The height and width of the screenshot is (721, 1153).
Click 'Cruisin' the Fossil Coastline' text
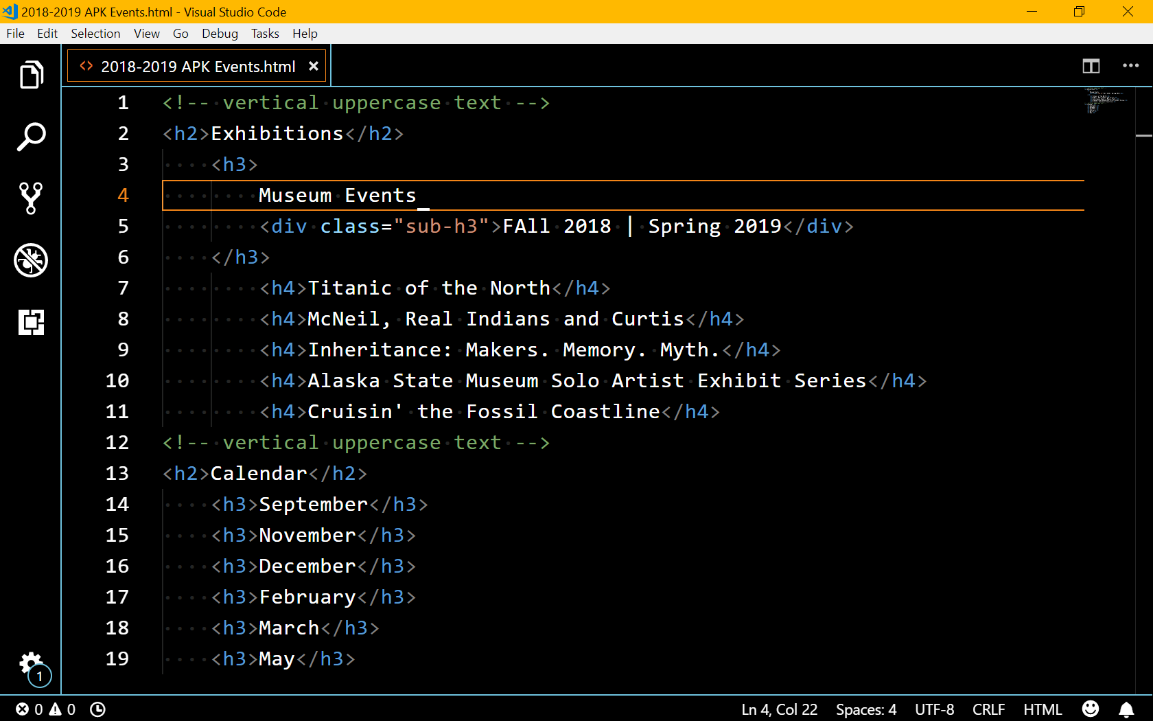pos(484,412)
